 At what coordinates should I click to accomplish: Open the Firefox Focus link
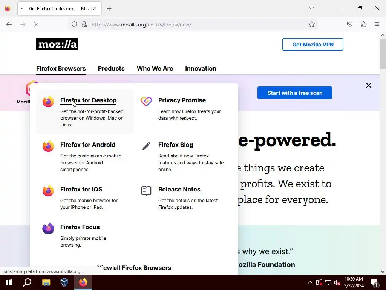[x=80, y=227]
